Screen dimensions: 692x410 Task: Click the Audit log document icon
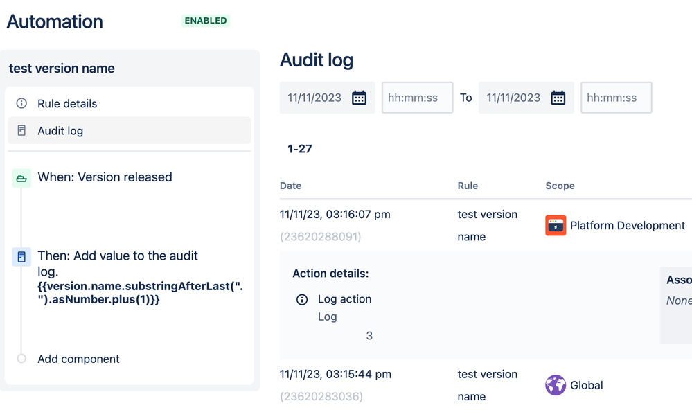(x=21, y=130)
